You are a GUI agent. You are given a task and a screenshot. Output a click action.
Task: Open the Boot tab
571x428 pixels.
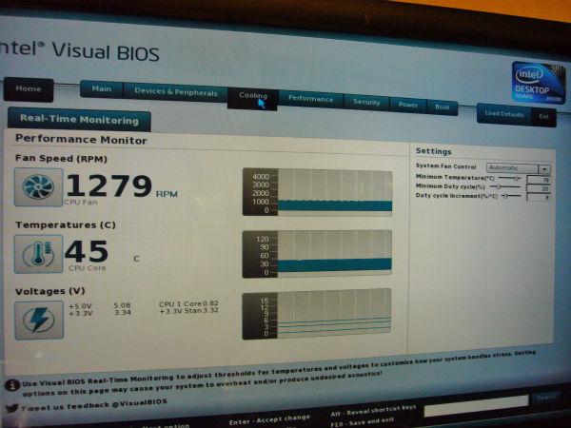pos(442,107)
